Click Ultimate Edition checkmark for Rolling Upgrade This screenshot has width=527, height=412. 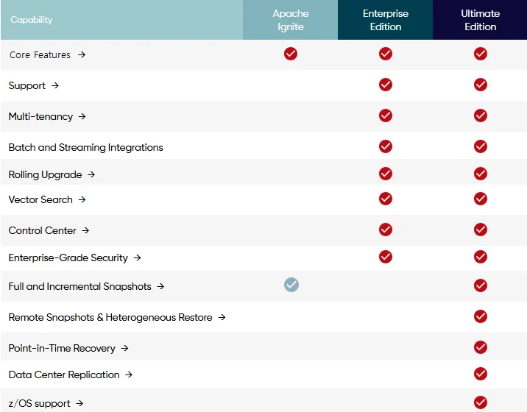point(481,174)
